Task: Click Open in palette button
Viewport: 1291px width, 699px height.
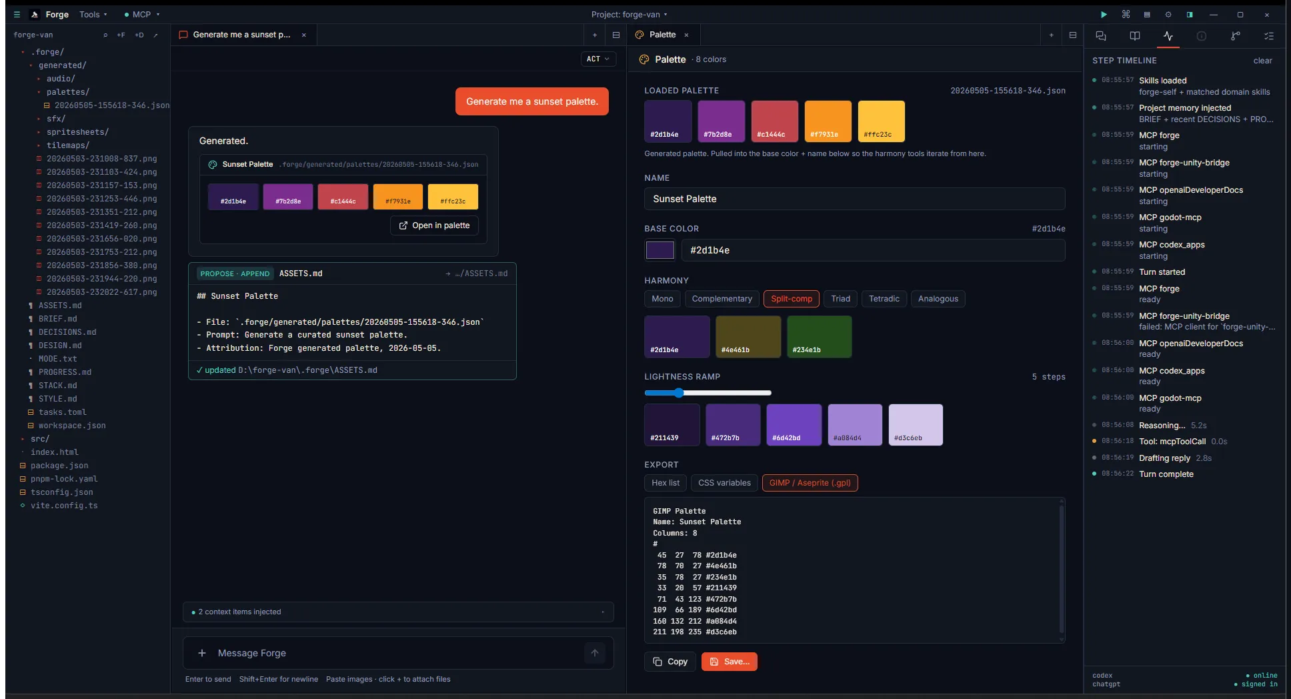Action: [434, 225]
